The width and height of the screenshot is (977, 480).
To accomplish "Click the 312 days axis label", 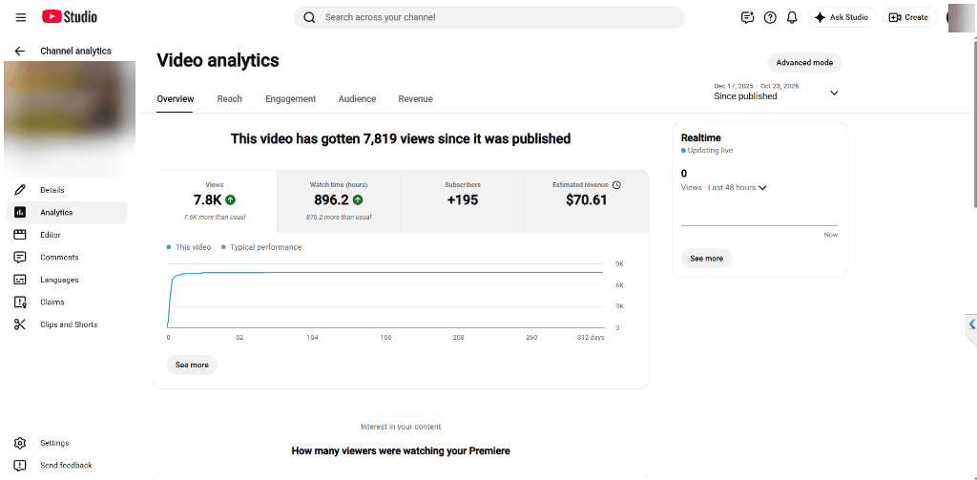I will pyautogui.click(x=591, y=338).
